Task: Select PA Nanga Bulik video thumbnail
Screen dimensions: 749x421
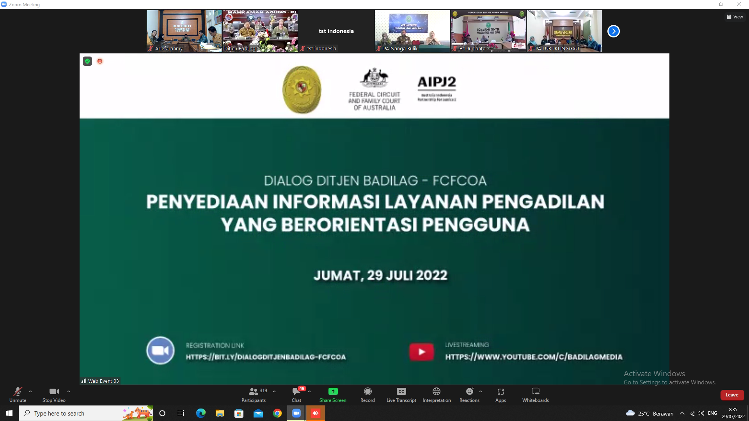Action: tap(412, 31)
